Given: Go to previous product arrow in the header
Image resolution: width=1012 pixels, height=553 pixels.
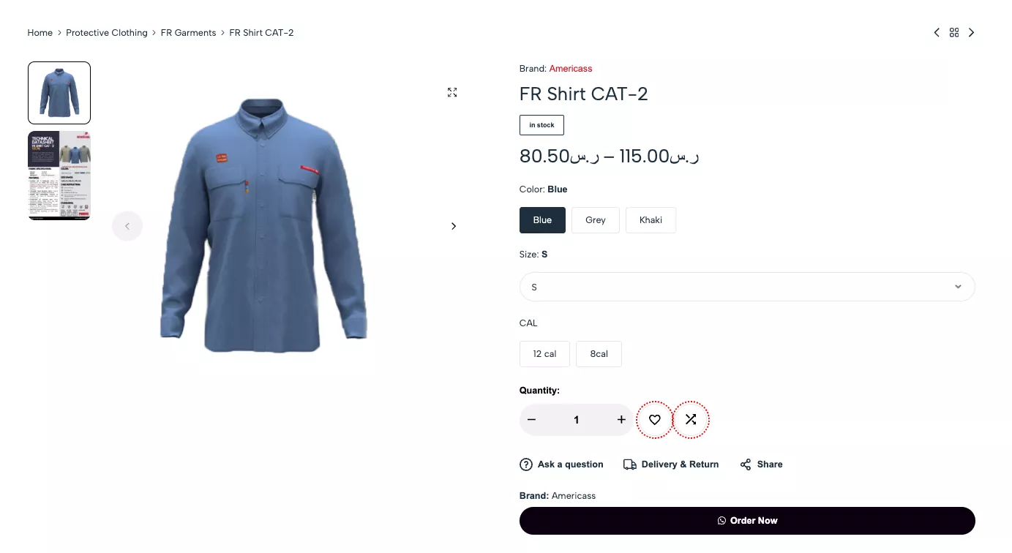Looking at the screenshot, I should pos(937,33).
